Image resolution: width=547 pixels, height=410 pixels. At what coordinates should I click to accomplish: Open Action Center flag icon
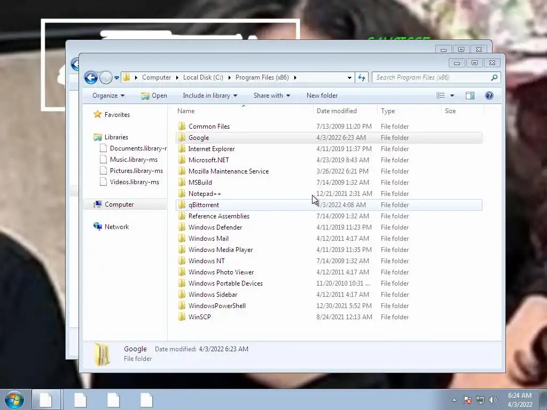[x=467, y=400]
